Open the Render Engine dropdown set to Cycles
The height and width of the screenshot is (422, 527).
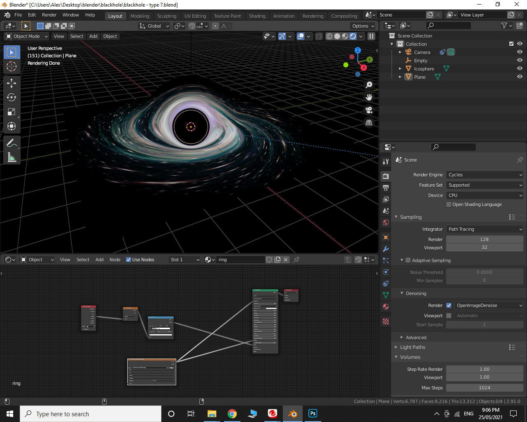485,174
